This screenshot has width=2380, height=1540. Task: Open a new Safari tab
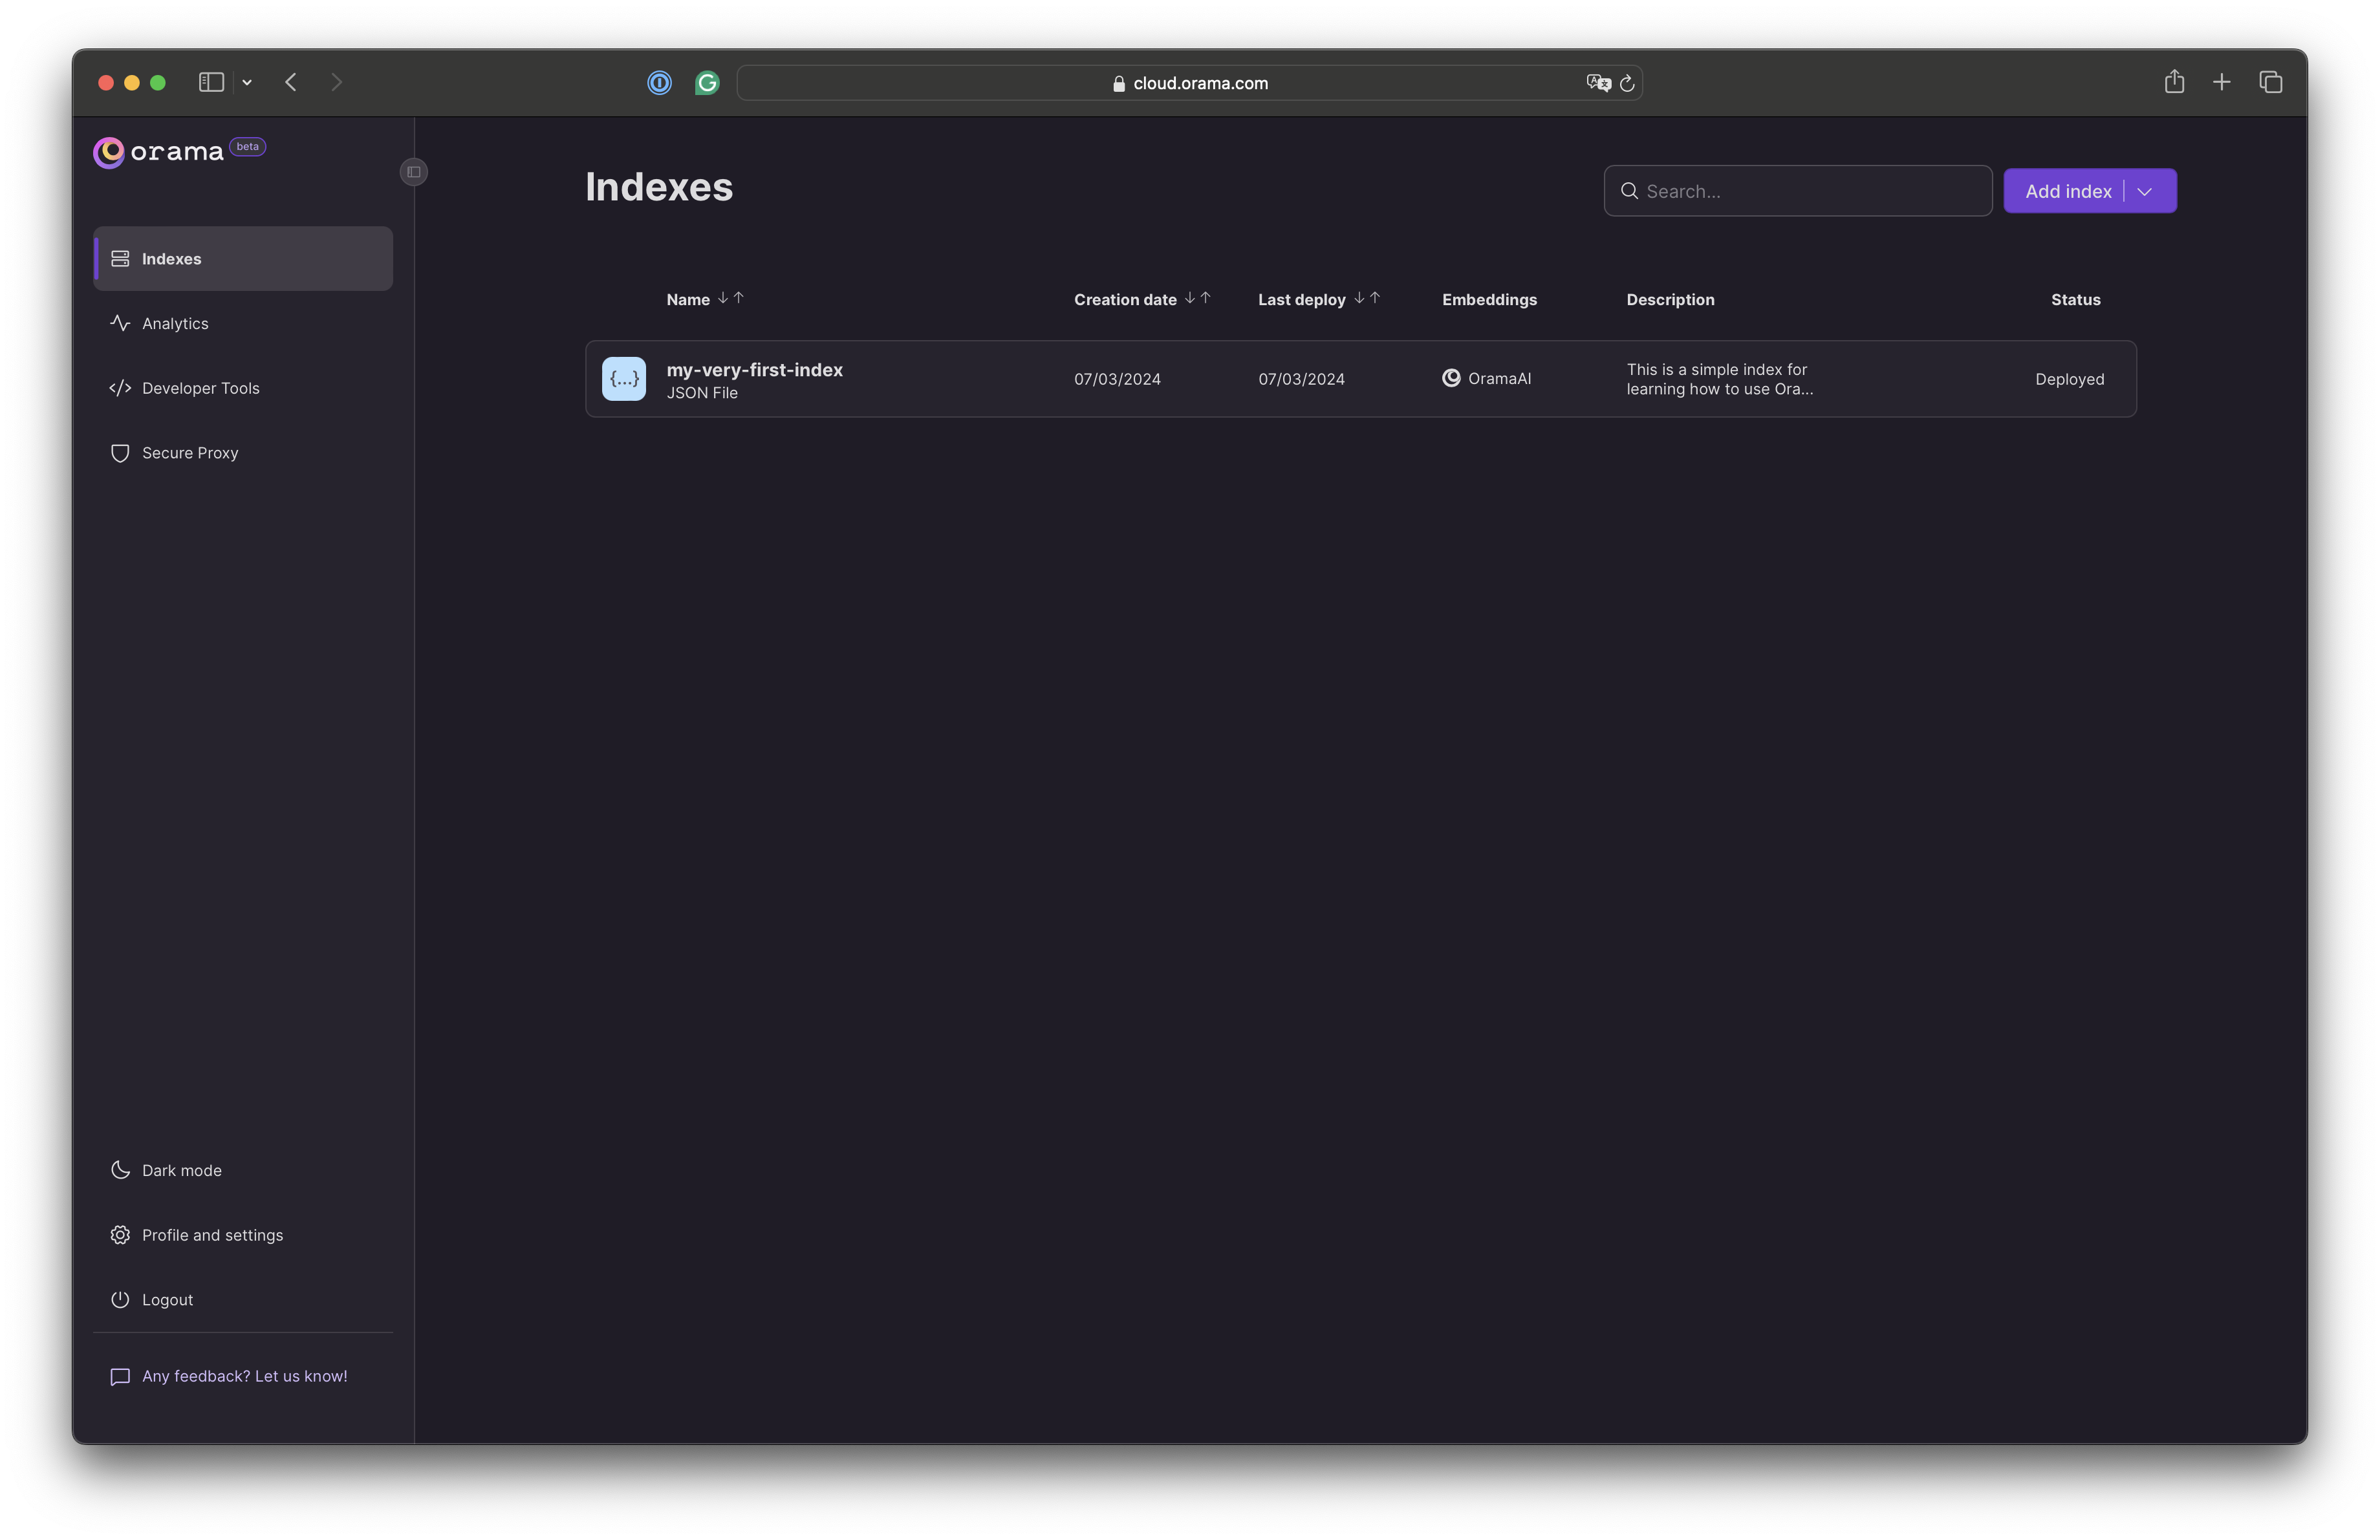2221,82
